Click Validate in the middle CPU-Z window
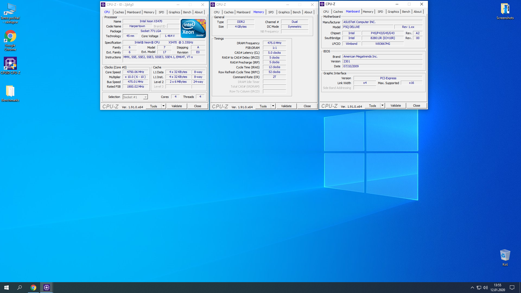Image resolution: width=521 pixels, height=293 pixels. [x=286, y=106]
